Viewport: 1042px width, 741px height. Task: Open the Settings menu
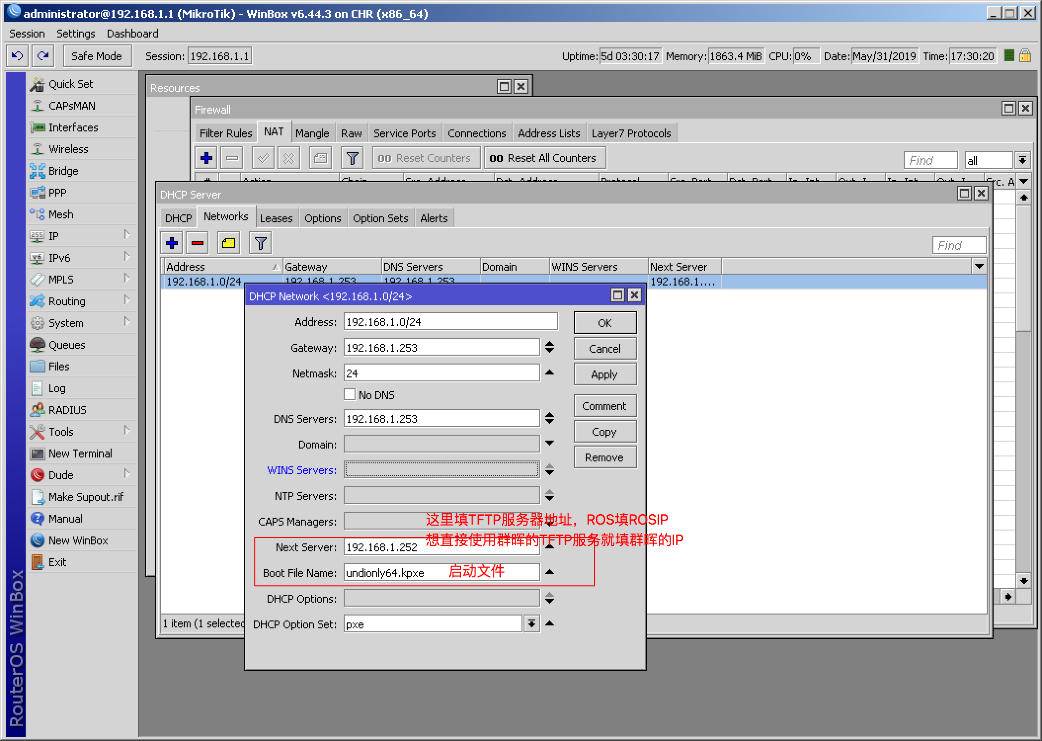pos(76,34)
